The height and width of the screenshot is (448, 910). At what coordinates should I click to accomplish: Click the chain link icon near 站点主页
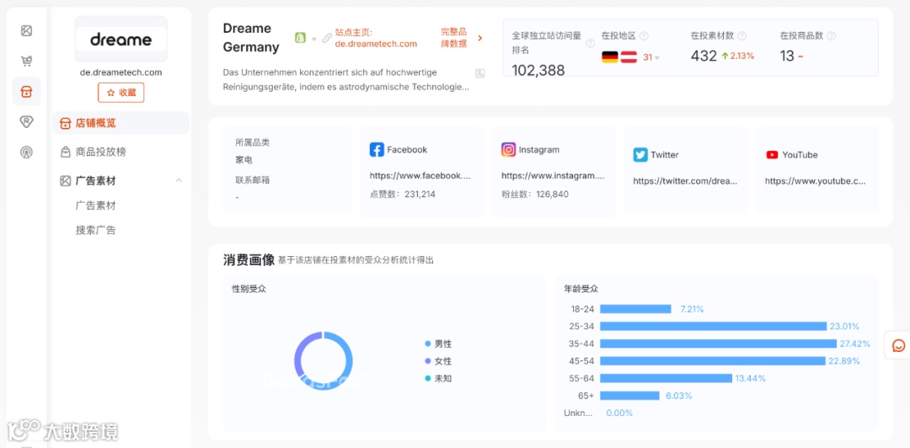tap(327, 38)
